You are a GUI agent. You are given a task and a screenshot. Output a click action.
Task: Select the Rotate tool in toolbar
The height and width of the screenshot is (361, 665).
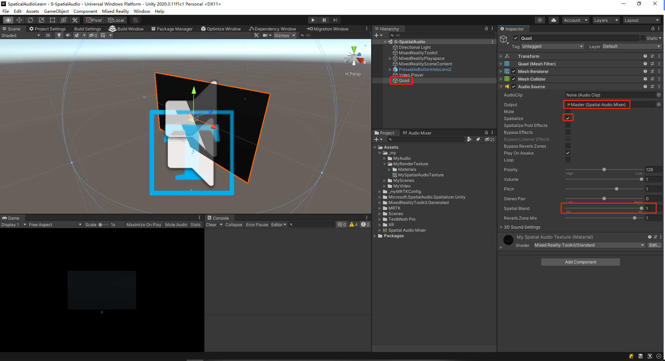pyautogui.click(x=30, y=20)
